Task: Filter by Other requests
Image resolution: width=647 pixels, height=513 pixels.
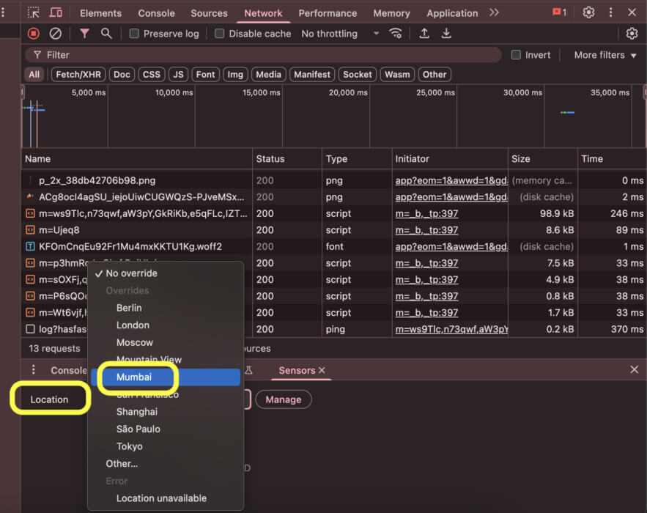Action: click(435, 74)
